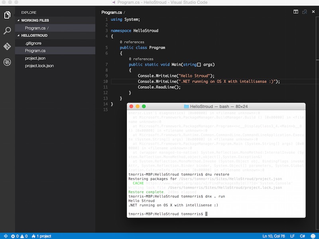Open project.json from the file tree
The width and height of the screenshot is (319, 239).
[x=35, y=58]
